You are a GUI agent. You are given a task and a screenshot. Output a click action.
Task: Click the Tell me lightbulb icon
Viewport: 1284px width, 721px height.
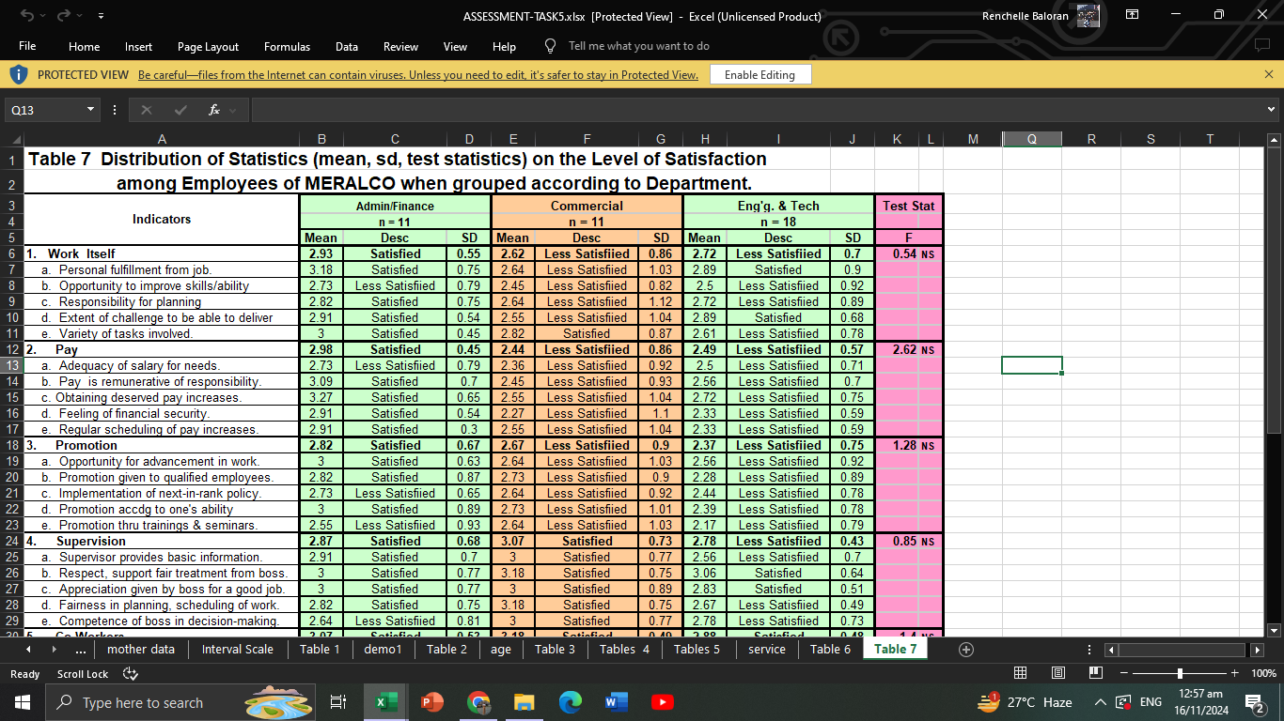[x=551, y=46]
